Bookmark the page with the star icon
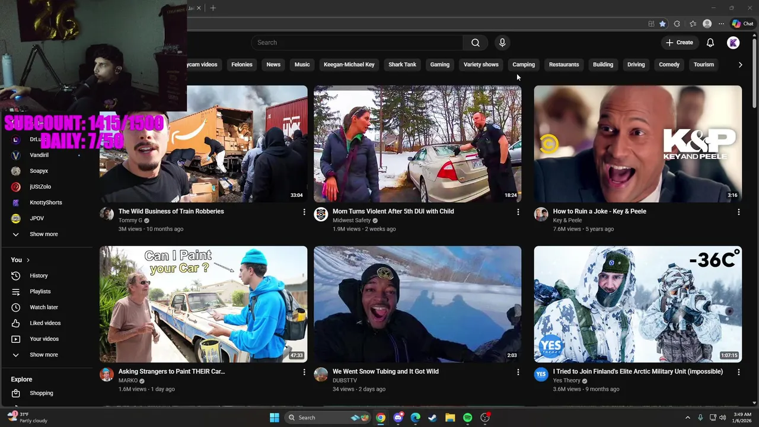The image size is (759, 427). click(662, 24)
